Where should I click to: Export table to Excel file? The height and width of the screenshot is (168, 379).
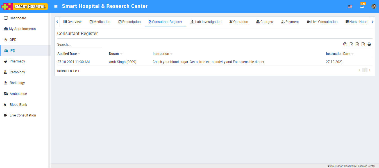tap(351, 44)
